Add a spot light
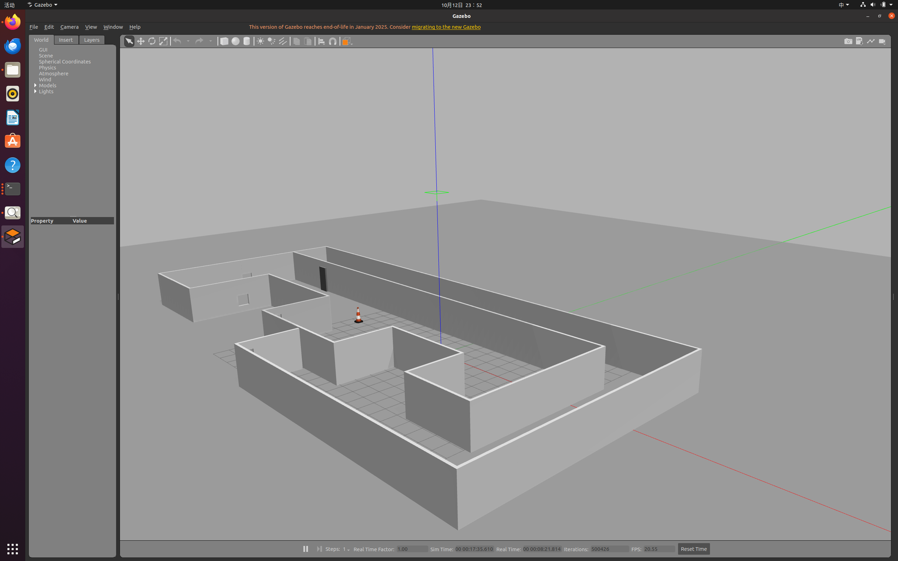Viewport: 898px width, 561px height. click(x=272, y=41)
